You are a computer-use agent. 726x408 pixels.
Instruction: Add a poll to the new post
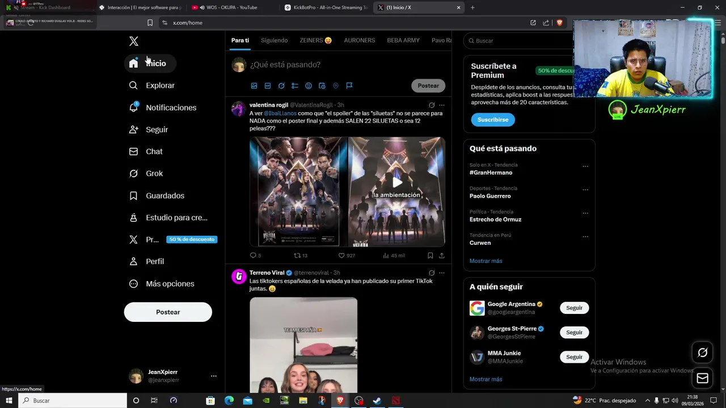[x=295, y=86]
